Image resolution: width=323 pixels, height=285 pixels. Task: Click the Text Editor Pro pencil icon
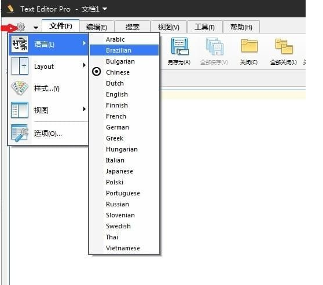(x=10, y=9)
